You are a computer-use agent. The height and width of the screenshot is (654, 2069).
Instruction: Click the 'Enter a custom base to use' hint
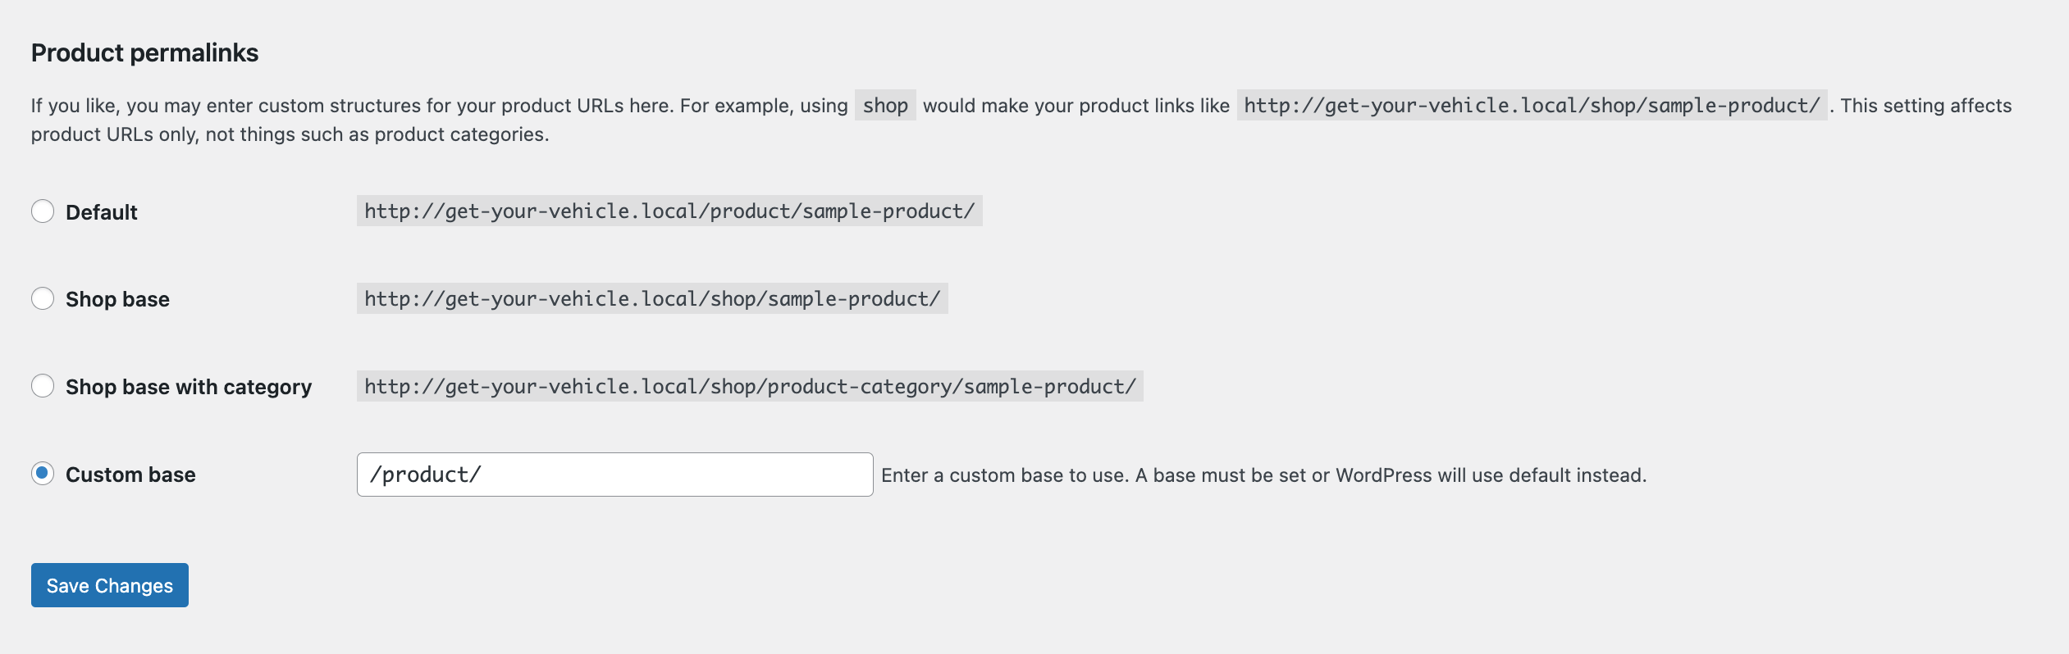[x=1263, y=475]
